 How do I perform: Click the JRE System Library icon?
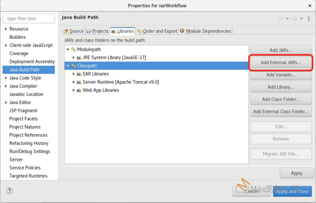(x=79, y=58)
